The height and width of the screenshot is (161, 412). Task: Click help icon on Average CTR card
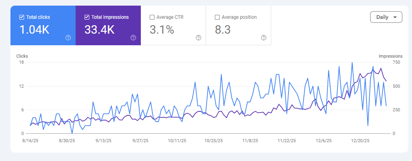[198, 38]
